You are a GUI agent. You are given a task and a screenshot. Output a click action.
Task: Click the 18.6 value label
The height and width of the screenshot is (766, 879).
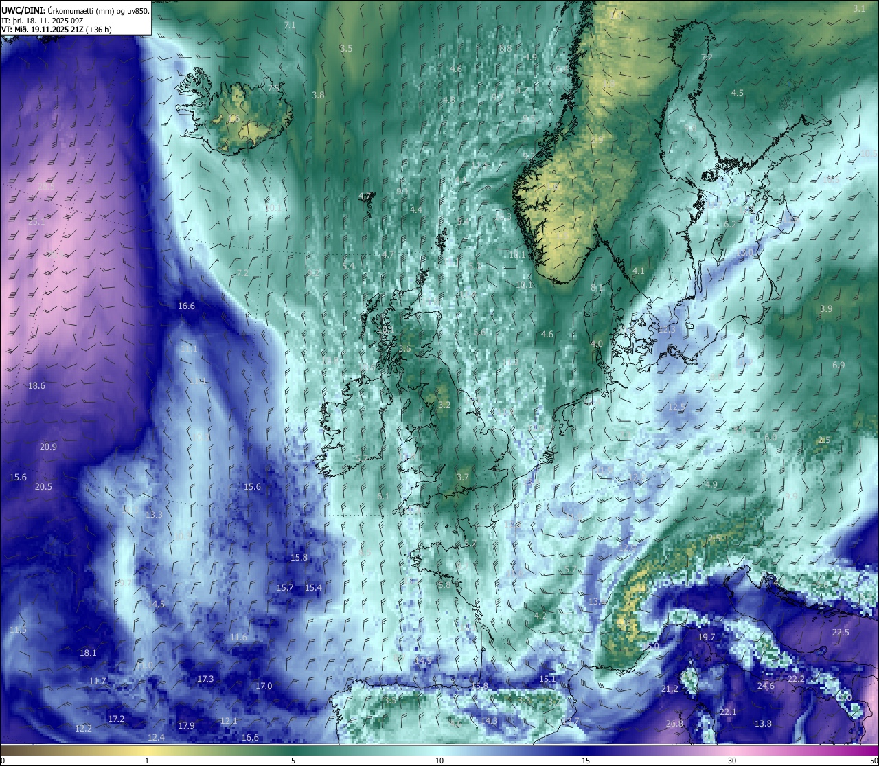tap(36, 386)
